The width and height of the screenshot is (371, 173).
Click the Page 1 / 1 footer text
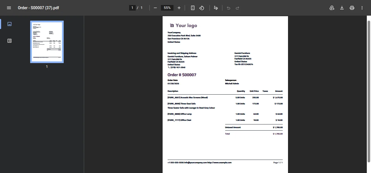click(x=278, y=162)
